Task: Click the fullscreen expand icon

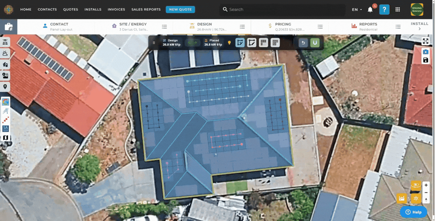Action: click(425, 41)
